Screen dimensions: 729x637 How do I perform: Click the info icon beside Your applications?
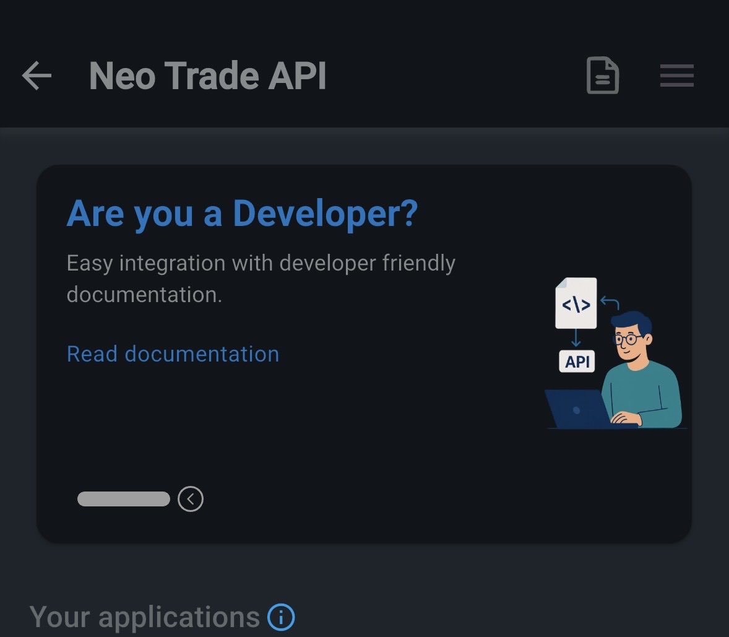[x=281, y=617]
